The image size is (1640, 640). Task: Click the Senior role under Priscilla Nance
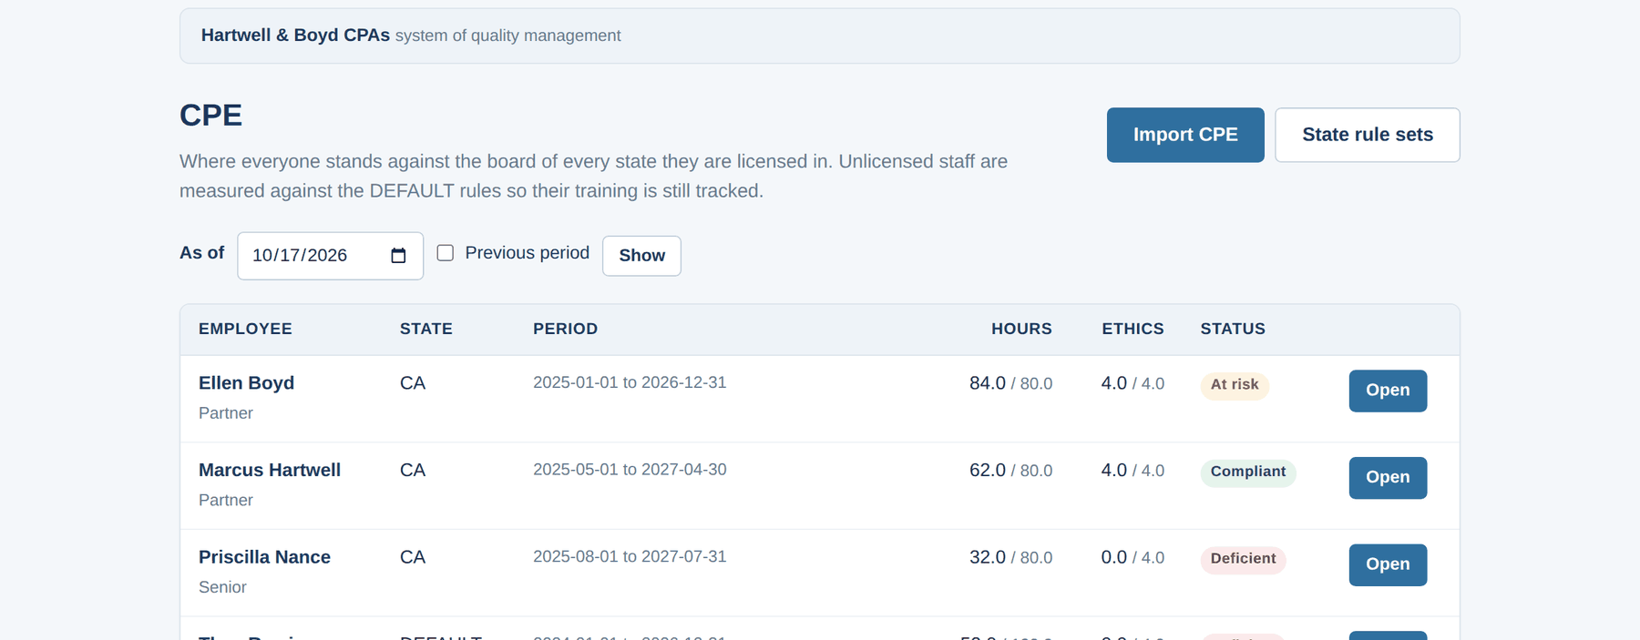click(x=222, y=587)
